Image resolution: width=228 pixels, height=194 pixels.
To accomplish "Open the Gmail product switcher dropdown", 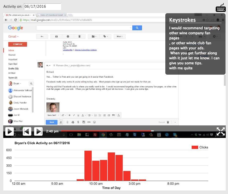I will [x=13, y=37].
